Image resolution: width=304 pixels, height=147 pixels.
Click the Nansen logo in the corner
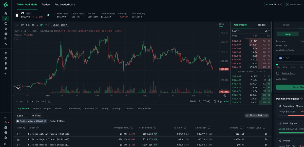pos(6,5)
